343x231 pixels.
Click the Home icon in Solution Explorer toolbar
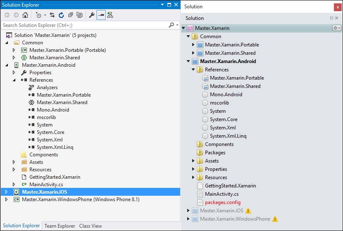25,15
